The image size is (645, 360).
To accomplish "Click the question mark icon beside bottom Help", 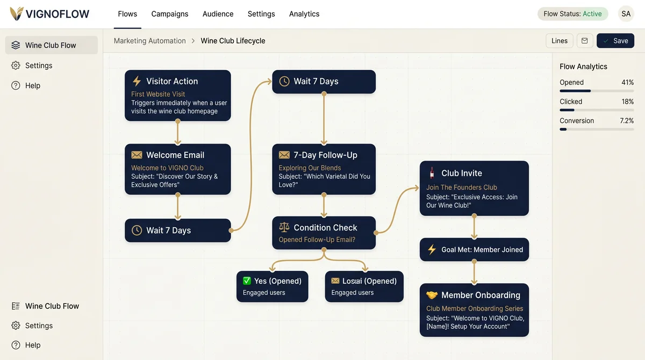I will (x=16, y=345).
